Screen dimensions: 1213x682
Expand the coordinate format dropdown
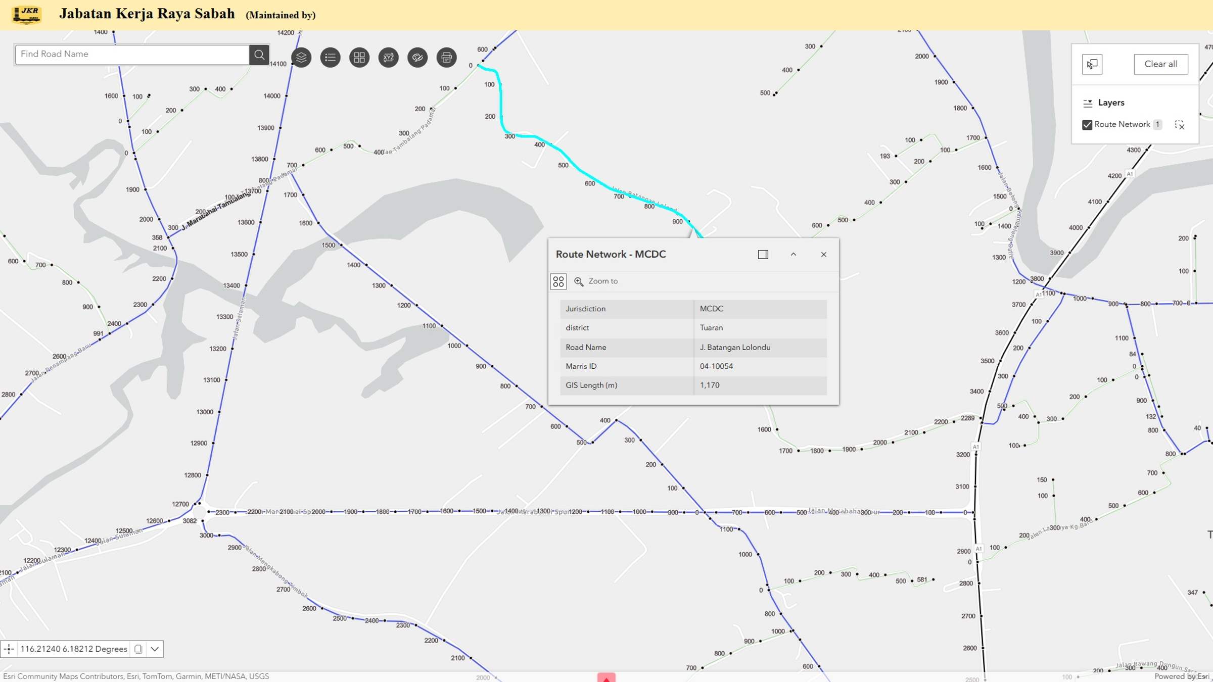(155, 649)
